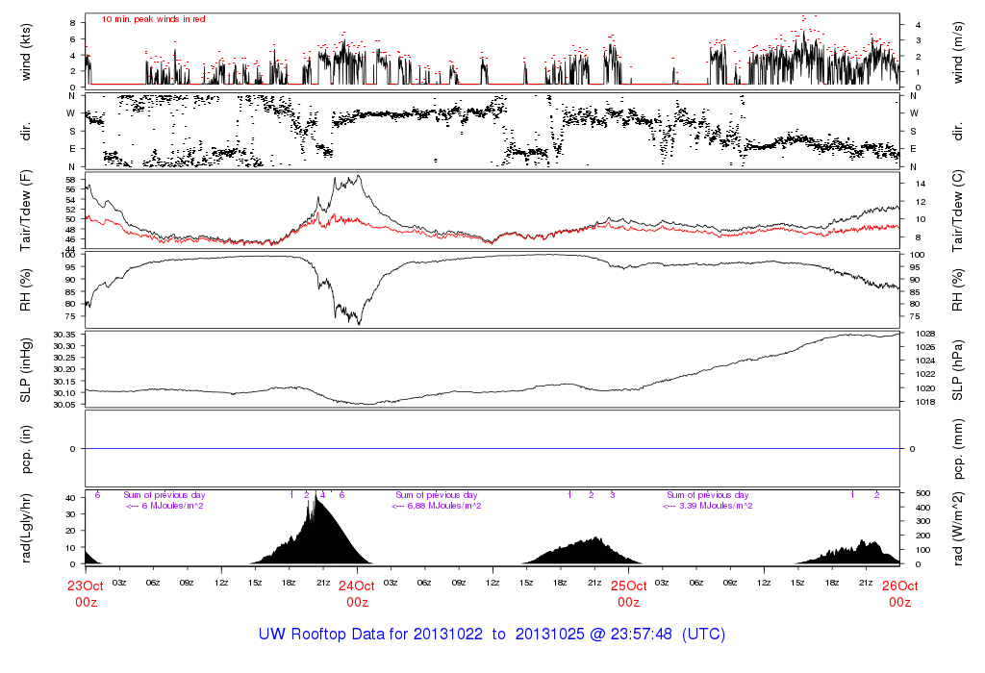Click the 'Tair/Tdew (F)' axis label
The image size is (985, 673).
(27, 211)
